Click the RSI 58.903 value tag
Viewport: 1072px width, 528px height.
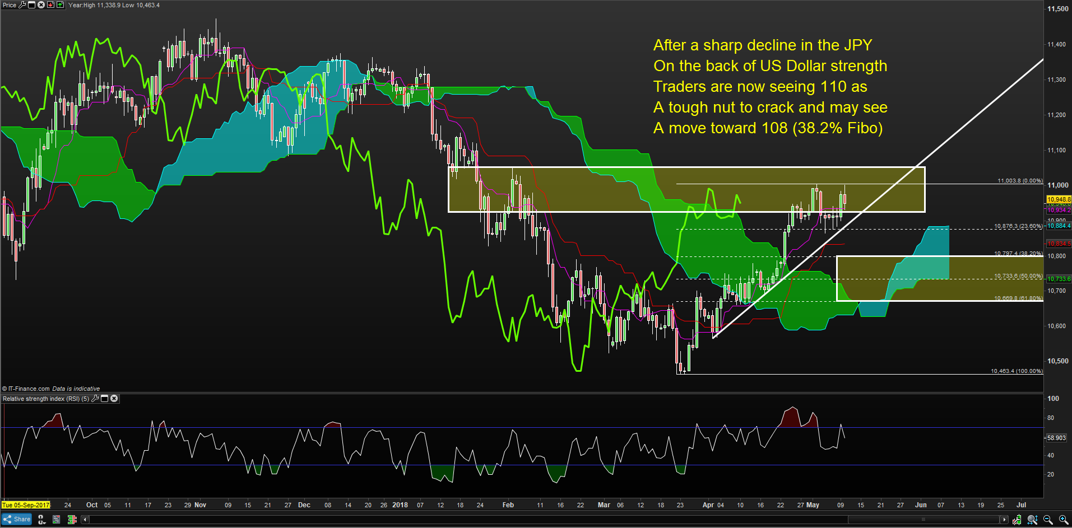(x=1056, y=438)
